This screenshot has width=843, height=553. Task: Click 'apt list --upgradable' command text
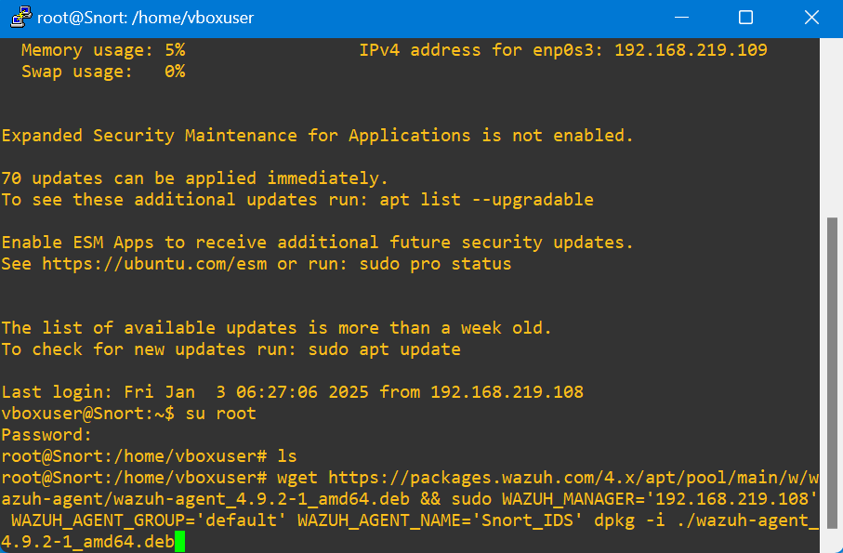pos(486,200)
